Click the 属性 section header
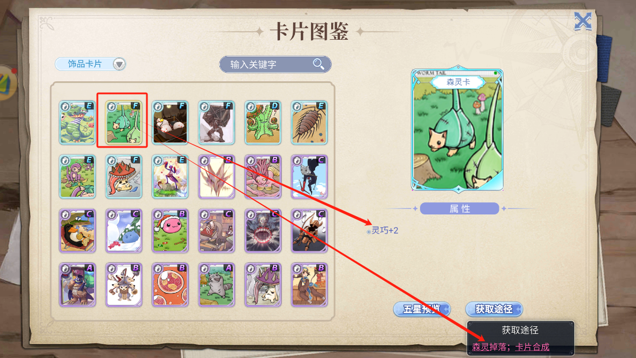Screen dimensions: 636x358 pyautogui.click(x=460, y=209)
